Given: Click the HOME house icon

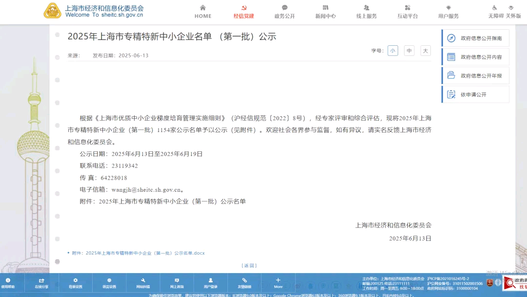Looking at the screenshot, I should [x=203, y=8].
